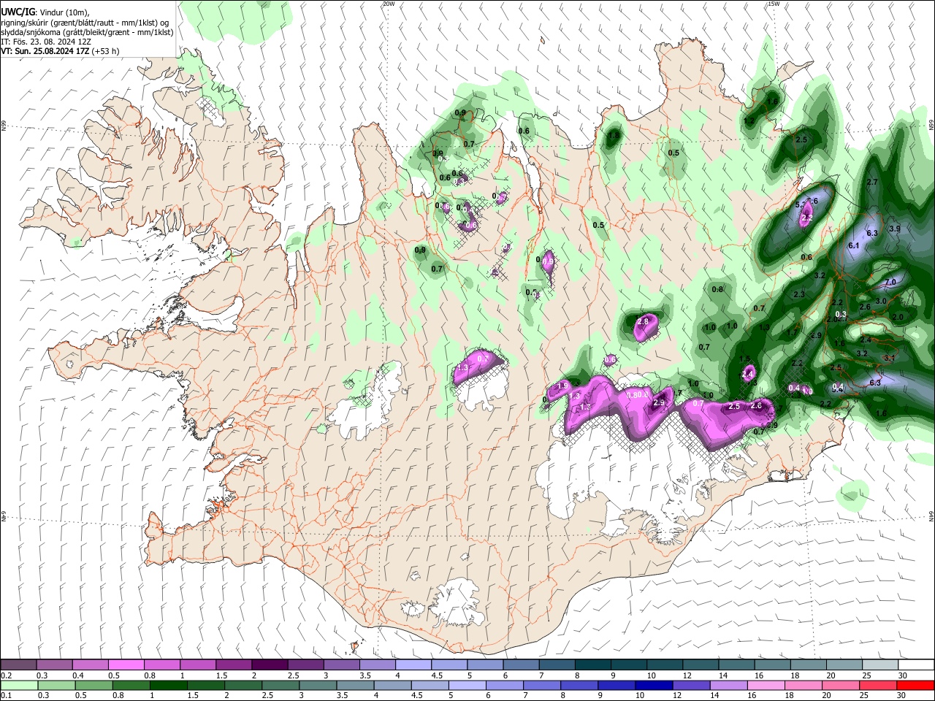Select the 'rigning/skúrir' legend description line

(85, 22)
